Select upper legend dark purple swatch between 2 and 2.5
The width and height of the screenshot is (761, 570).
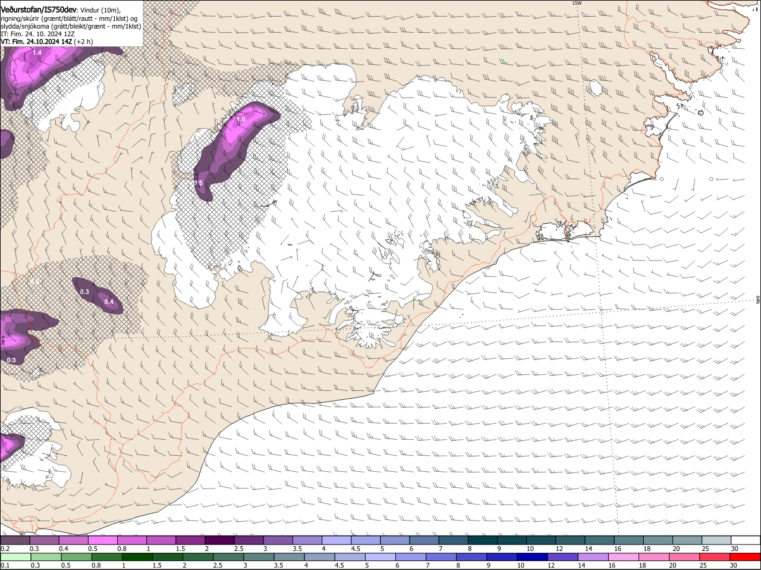(219, 540)
